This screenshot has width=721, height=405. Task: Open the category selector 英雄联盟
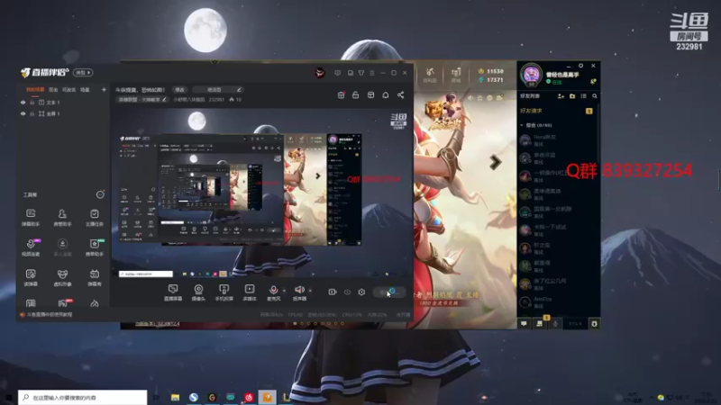pyautogui.click(x=142, y=99)
